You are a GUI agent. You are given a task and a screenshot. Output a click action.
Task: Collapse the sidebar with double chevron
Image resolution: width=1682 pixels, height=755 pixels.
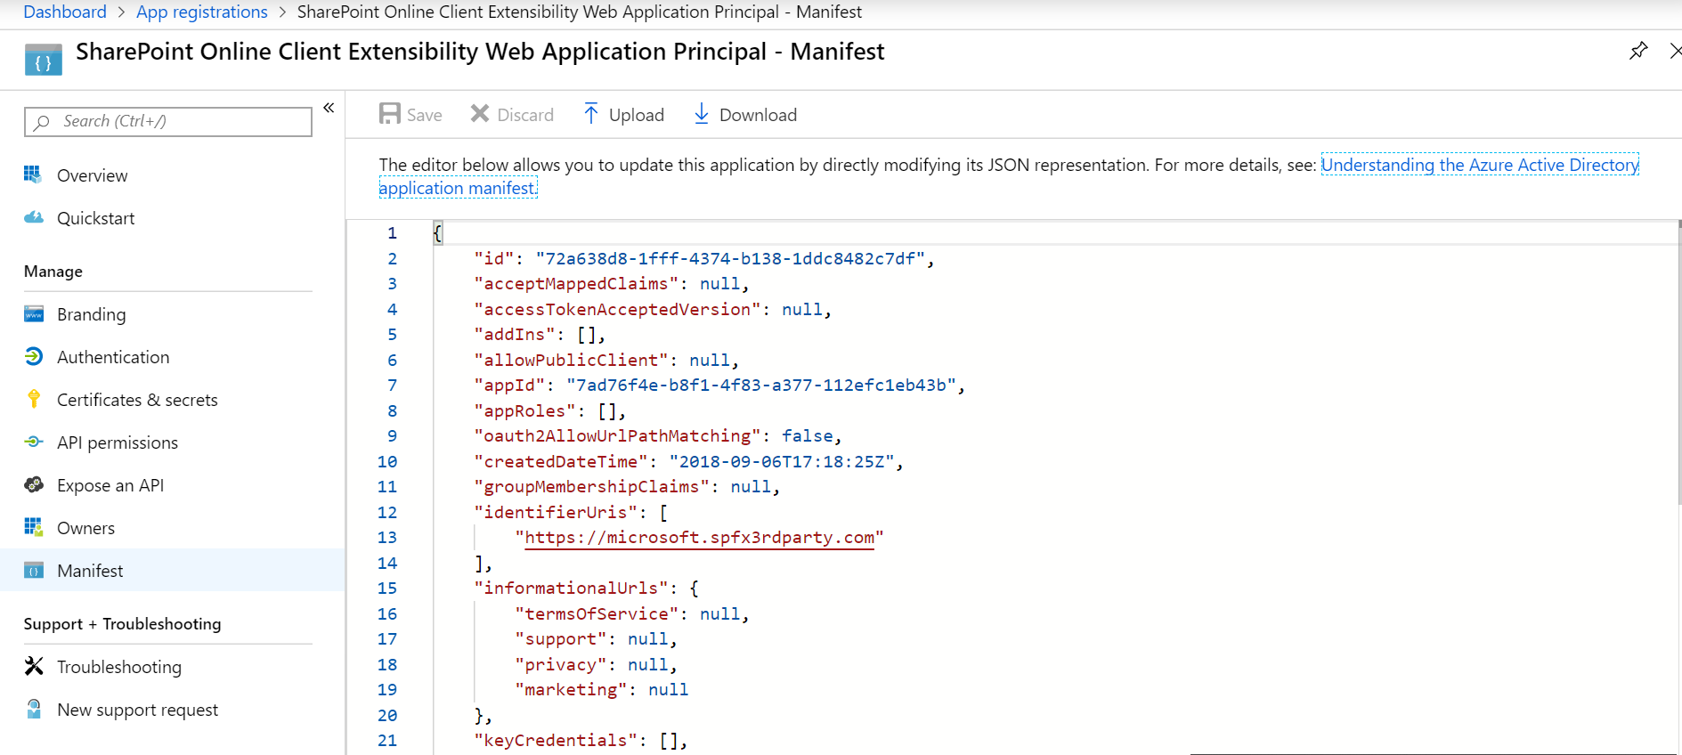pyautogui.click(x=329, y=108)
